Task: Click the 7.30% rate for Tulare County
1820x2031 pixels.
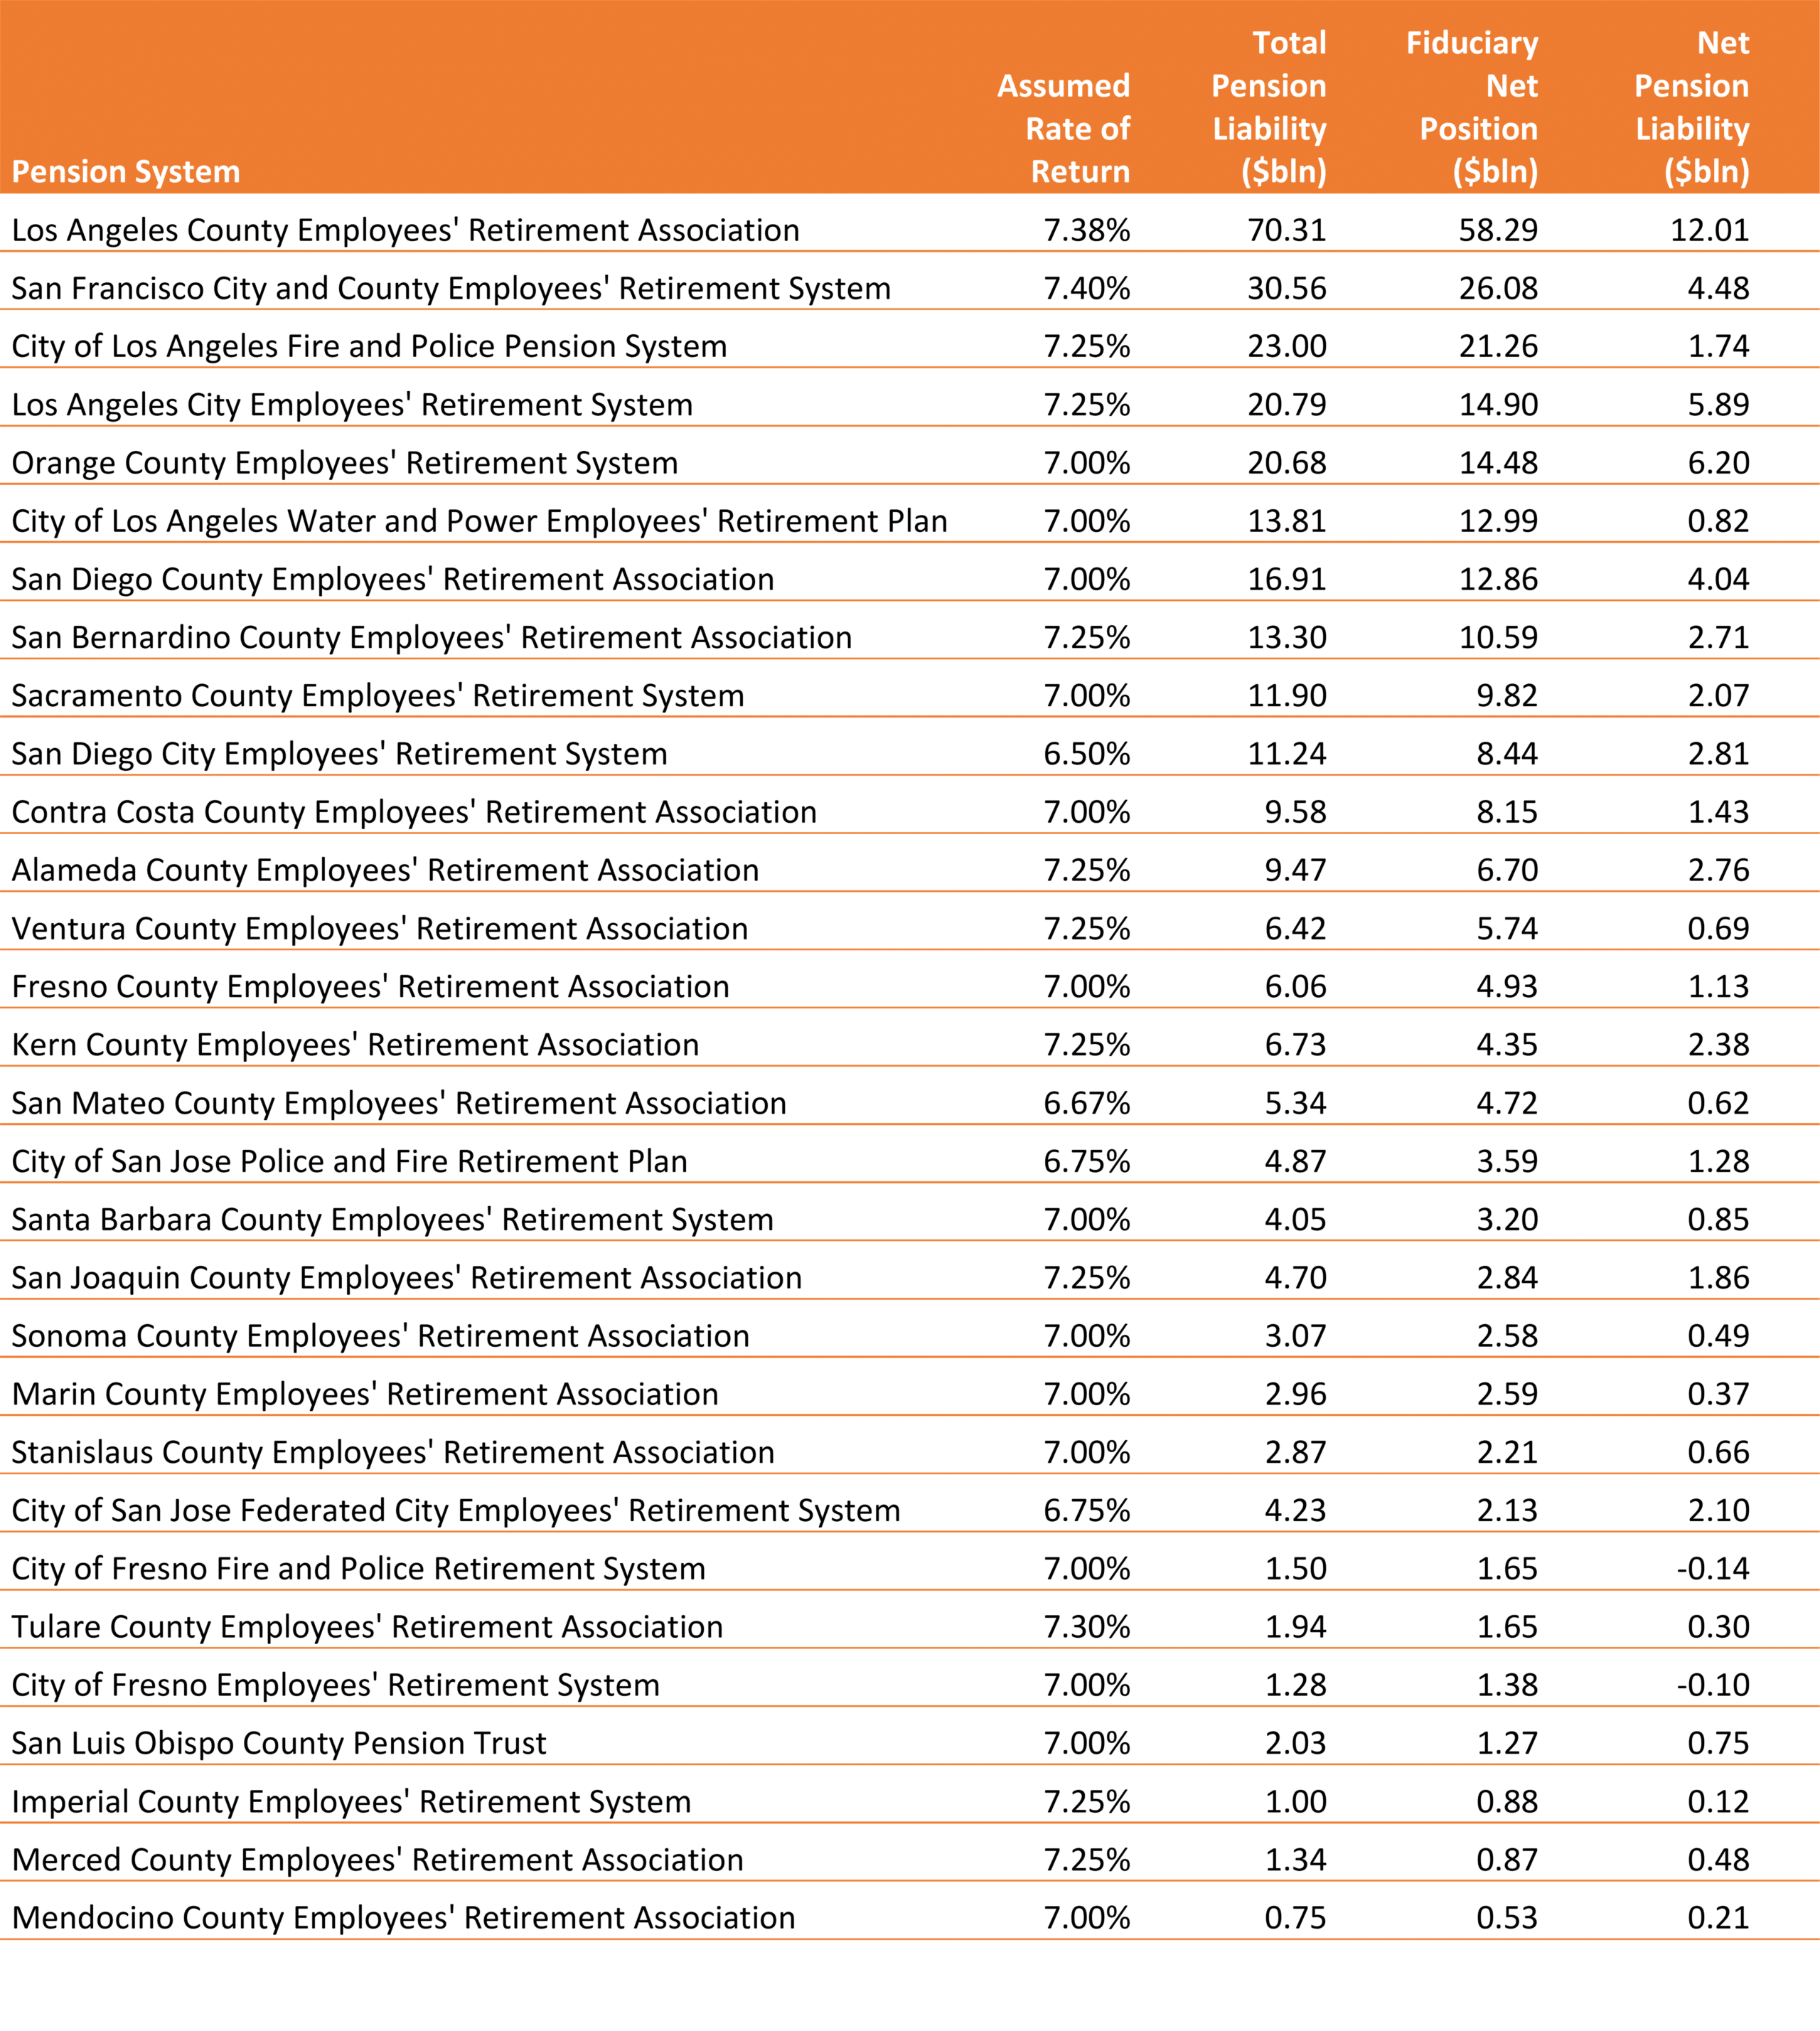Action: (1086, 1627)
